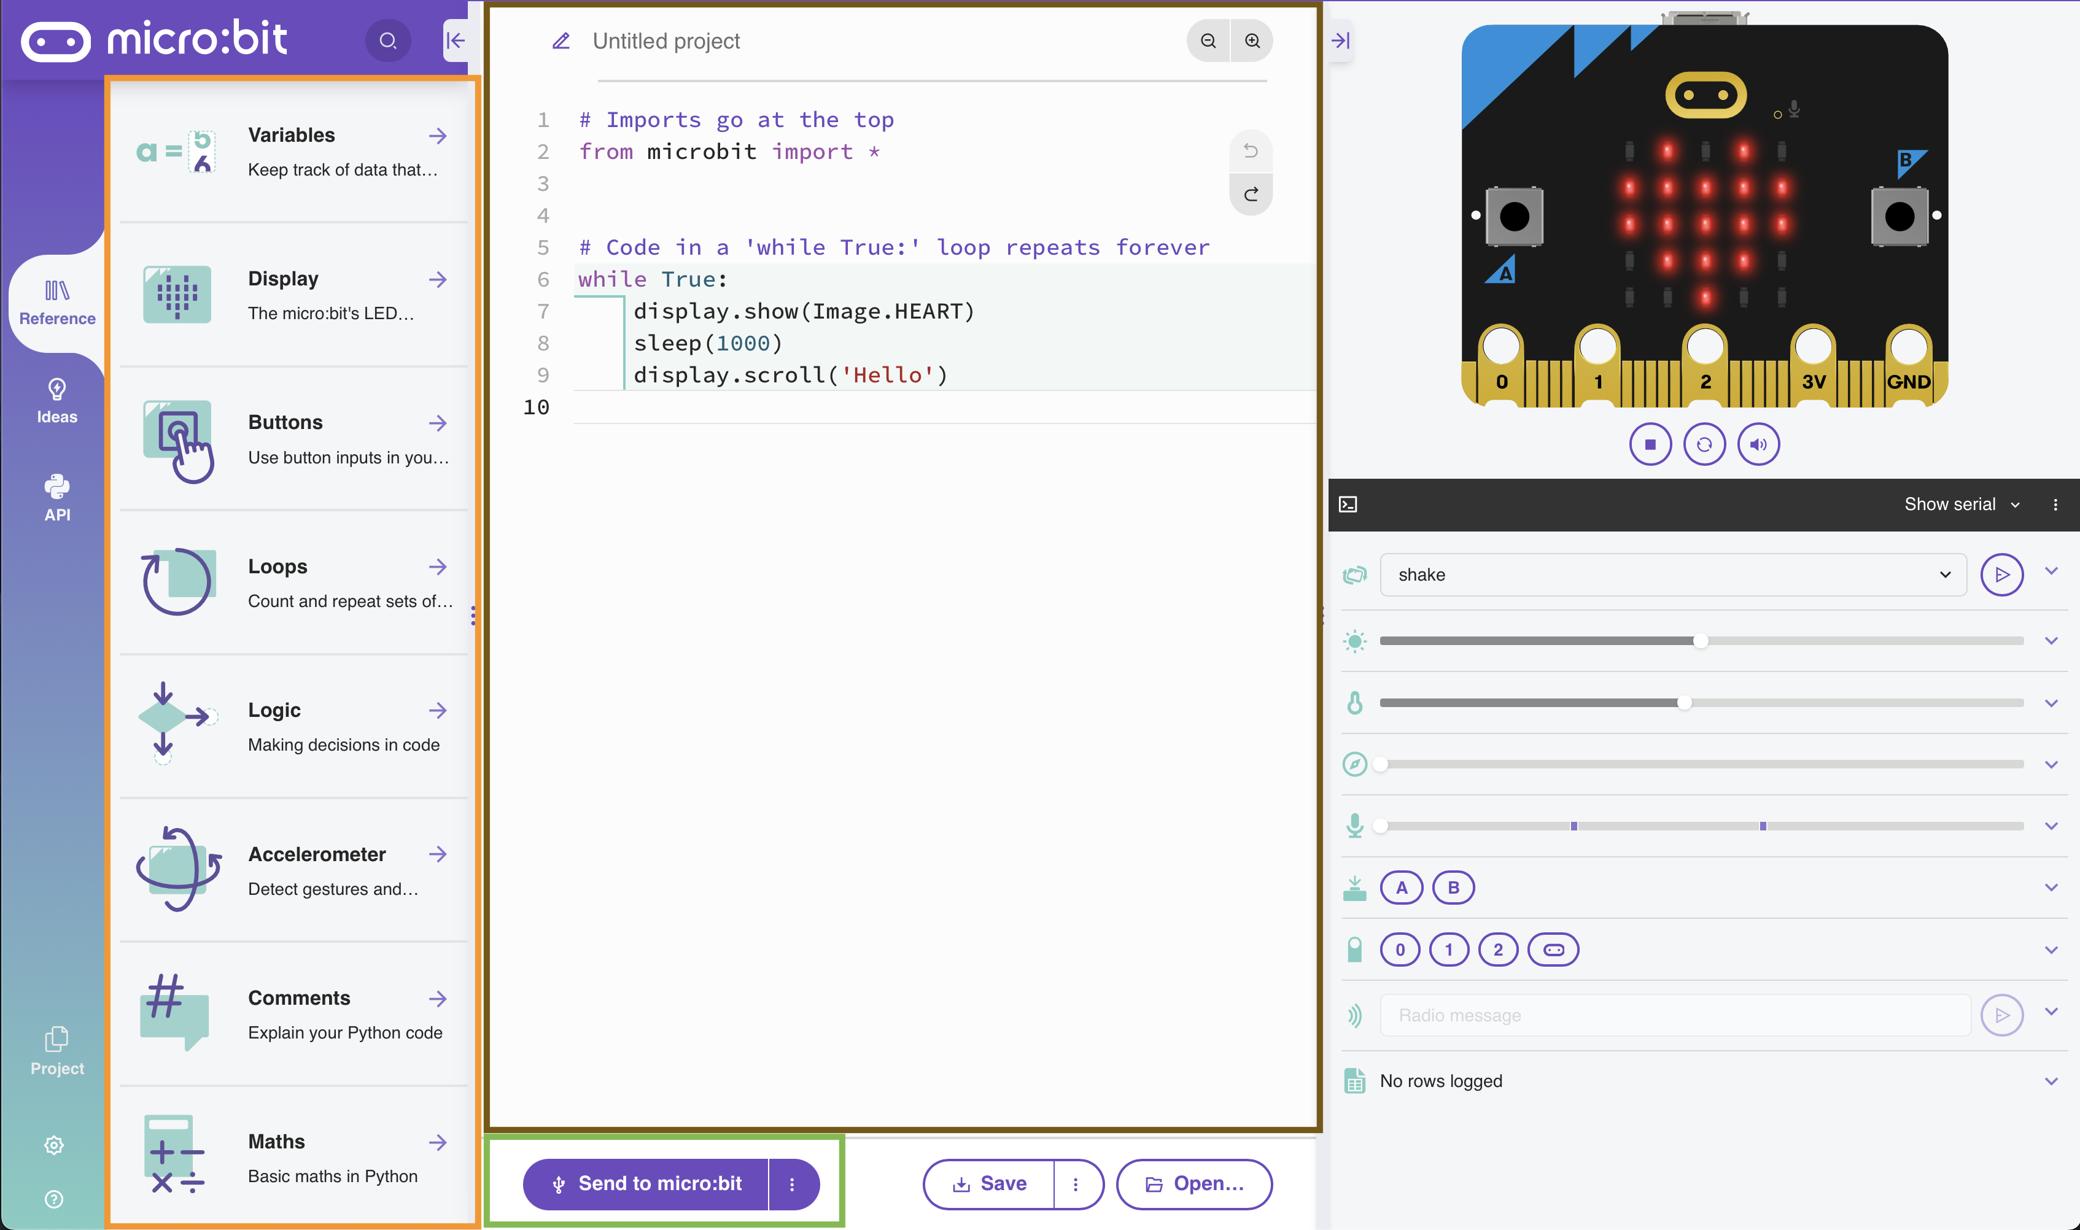Toggle simulated touch pin 1
The height and width of the screenshot is (1230, 2080).
pos(1448,950)
